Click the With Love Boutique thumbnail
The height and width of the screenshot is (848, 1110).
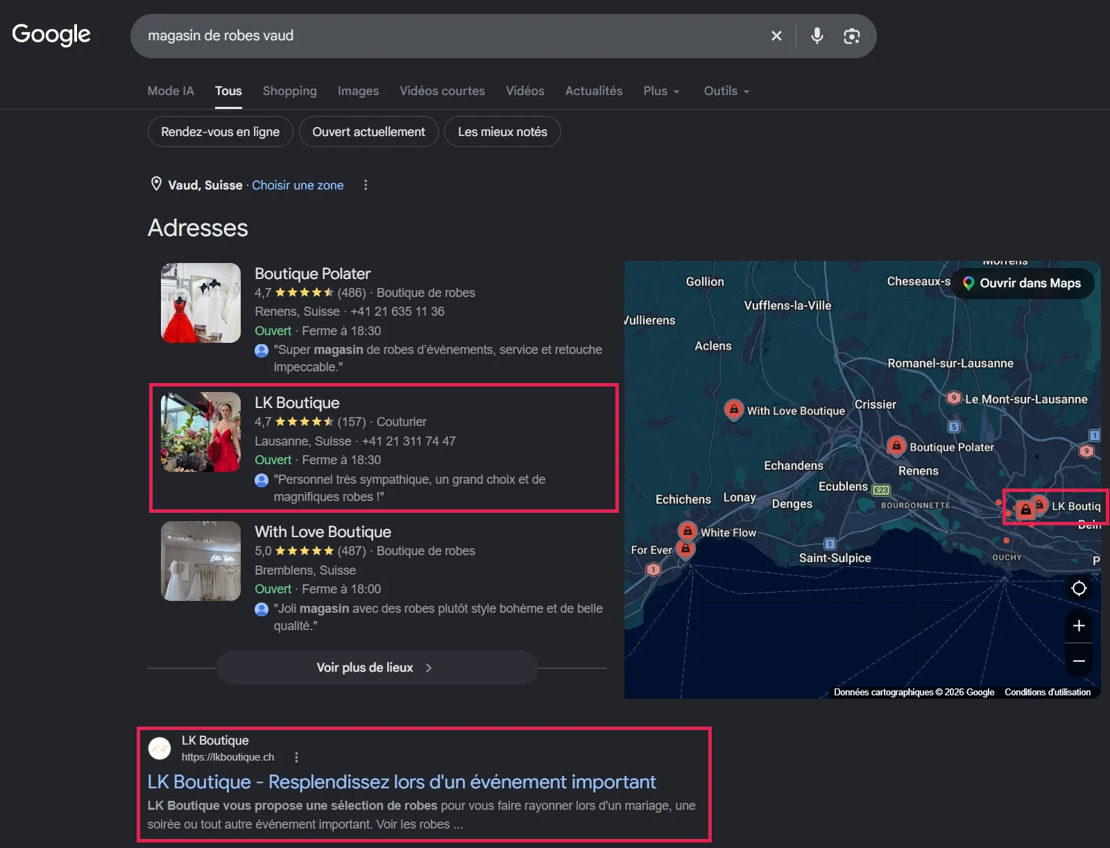pyautogui.click(x=200, y=561)
